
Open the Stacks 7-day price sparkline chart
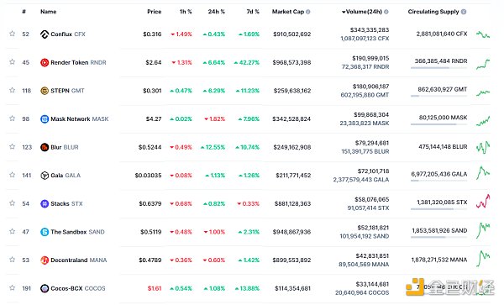483,202
